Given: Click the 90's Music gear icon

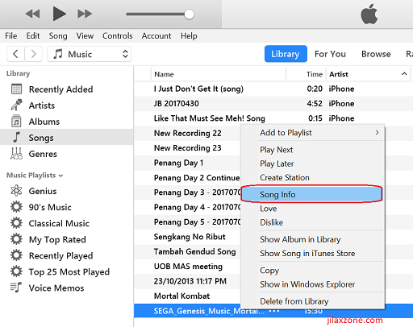Looking at the screenshot, I should click(x=16, y=207).
